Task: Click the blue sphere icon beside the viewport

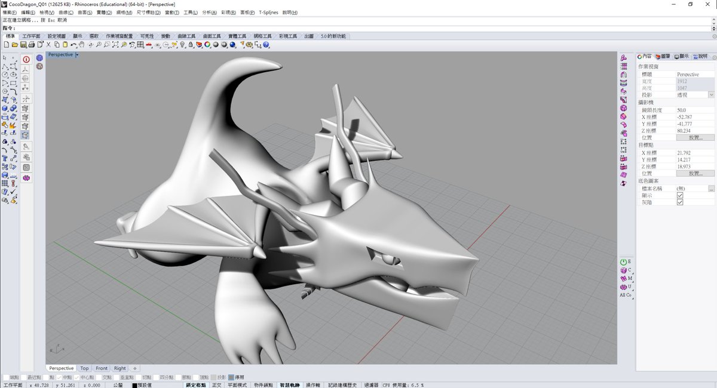Action: (x=39, y=58)
